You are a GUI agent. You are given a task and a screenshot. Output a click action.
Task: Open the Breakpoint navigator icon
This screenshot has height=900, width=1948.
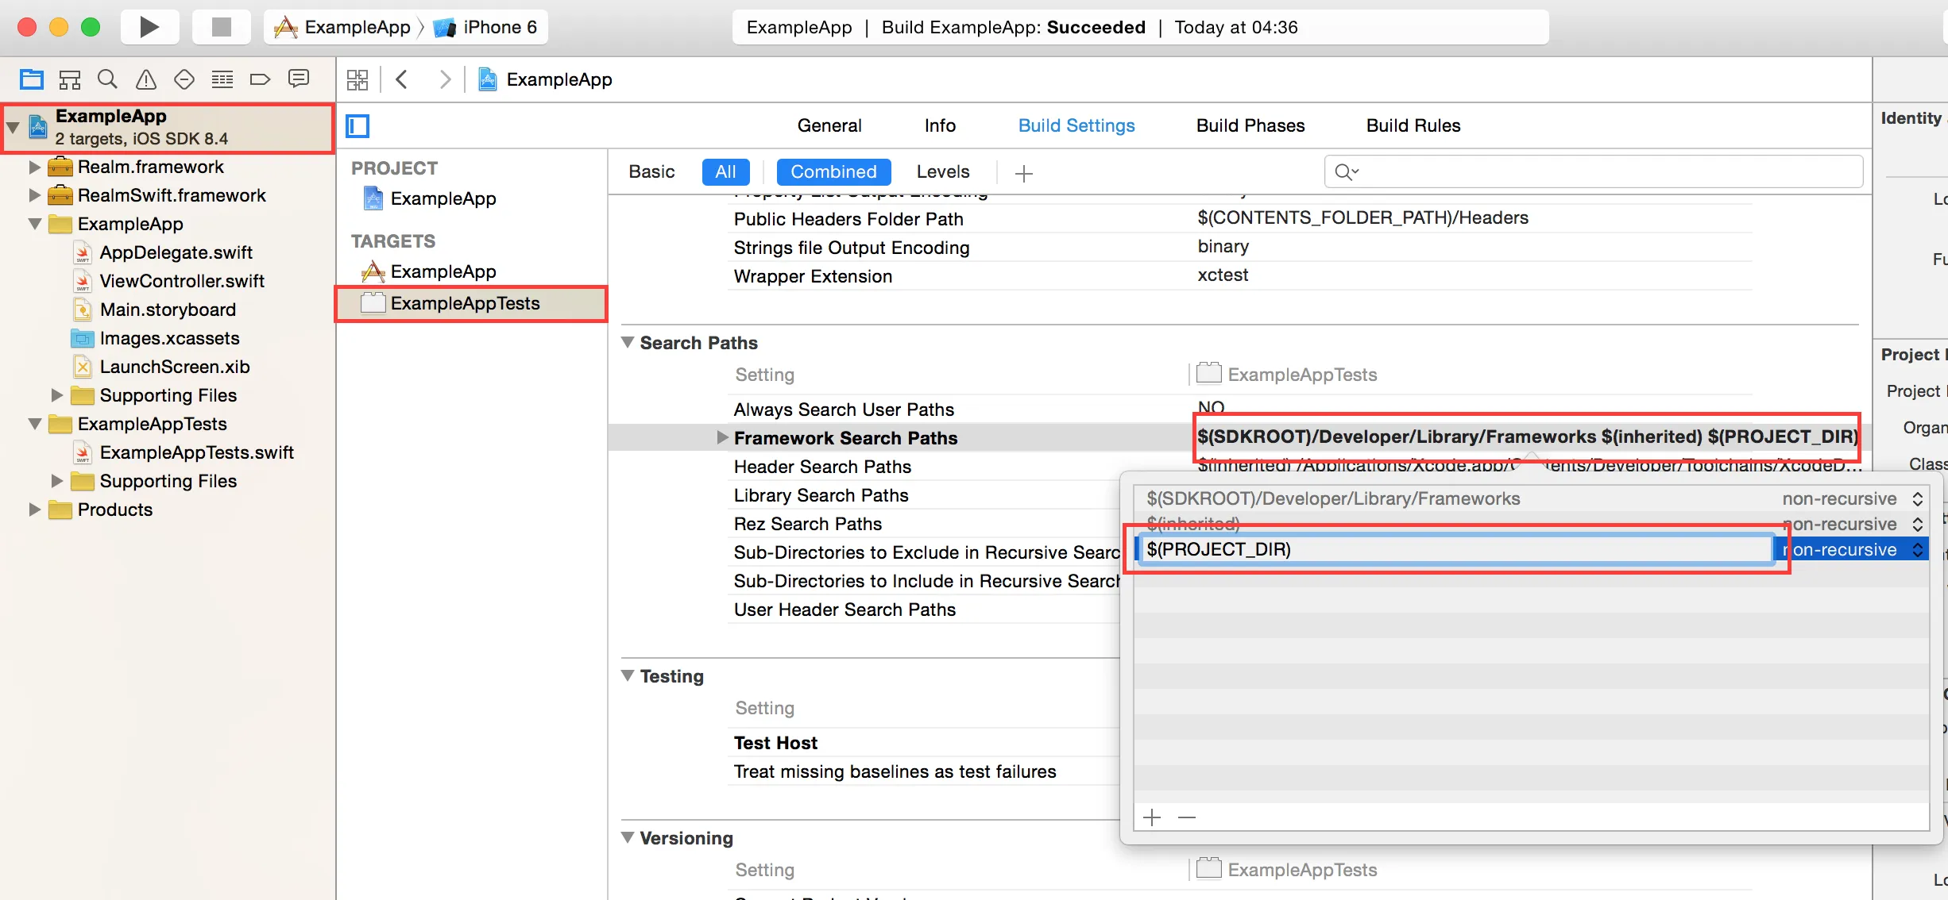(x=260, y=79)
